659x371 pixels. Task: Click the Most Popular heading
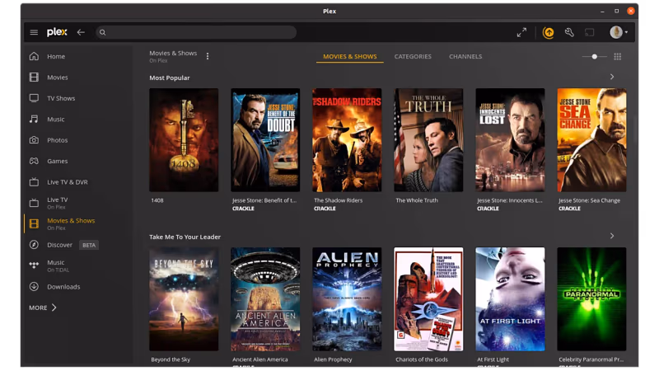(x=170, y=77)
